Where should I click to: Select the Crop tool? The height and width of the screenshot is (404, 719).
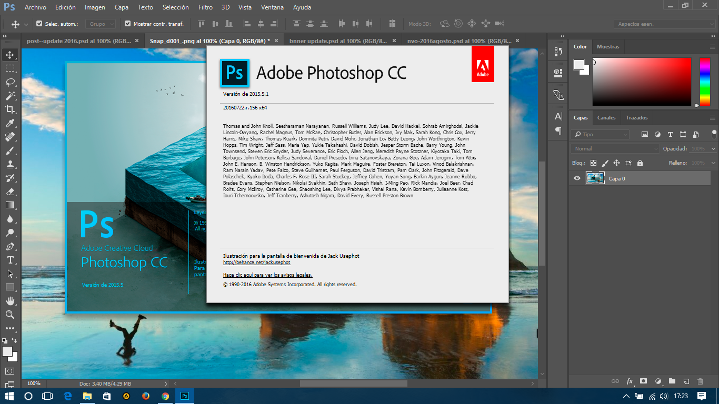point(10,109)
